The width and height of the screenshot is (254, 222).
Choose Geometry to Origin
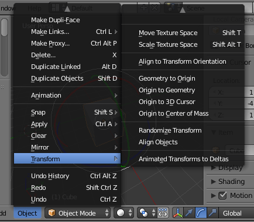coord(183,78)
